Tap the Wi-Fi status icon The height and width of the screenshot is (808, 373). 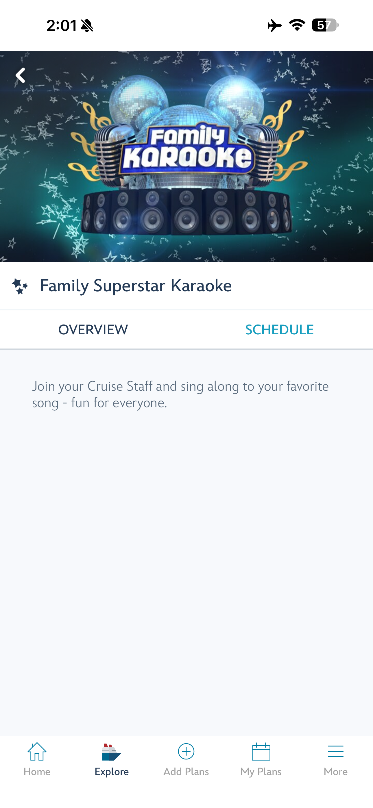[297, 25]
